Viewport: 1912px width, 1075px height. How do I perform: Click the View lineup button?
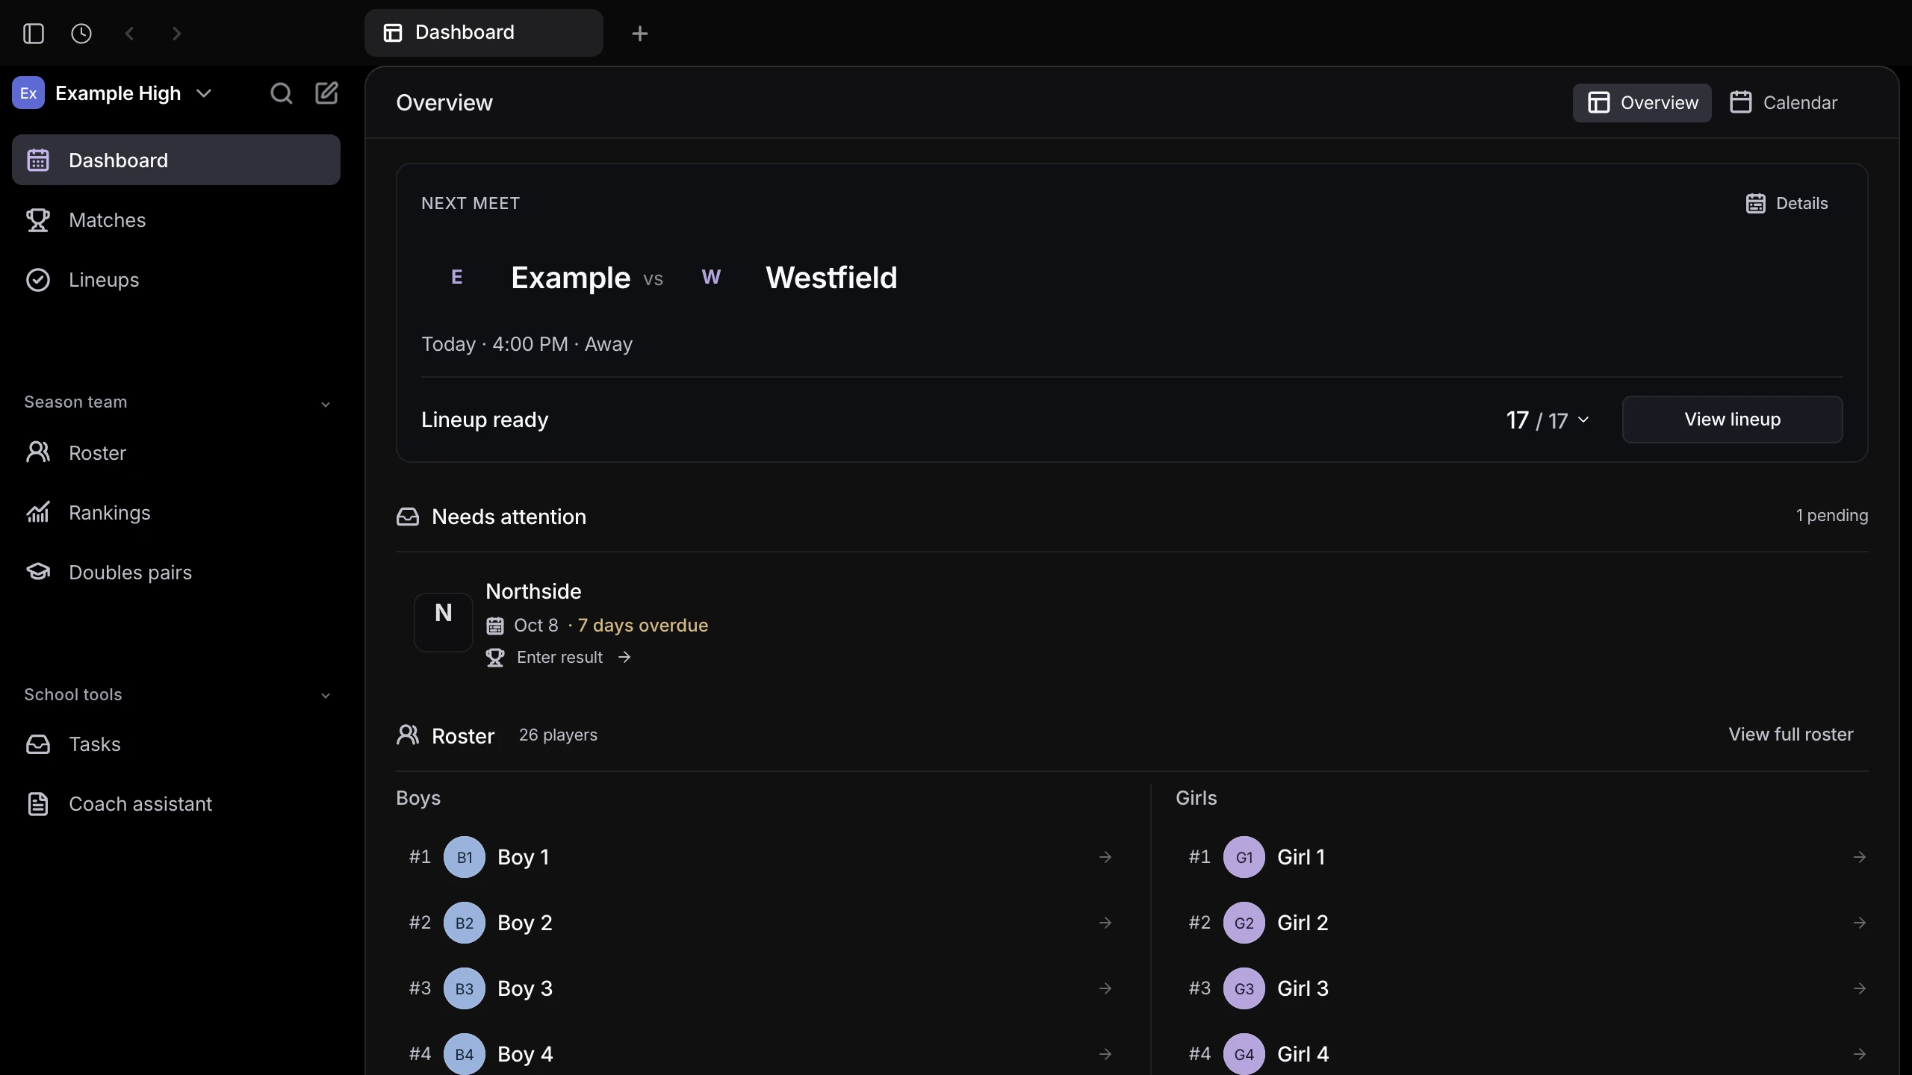click(1733, 420)
